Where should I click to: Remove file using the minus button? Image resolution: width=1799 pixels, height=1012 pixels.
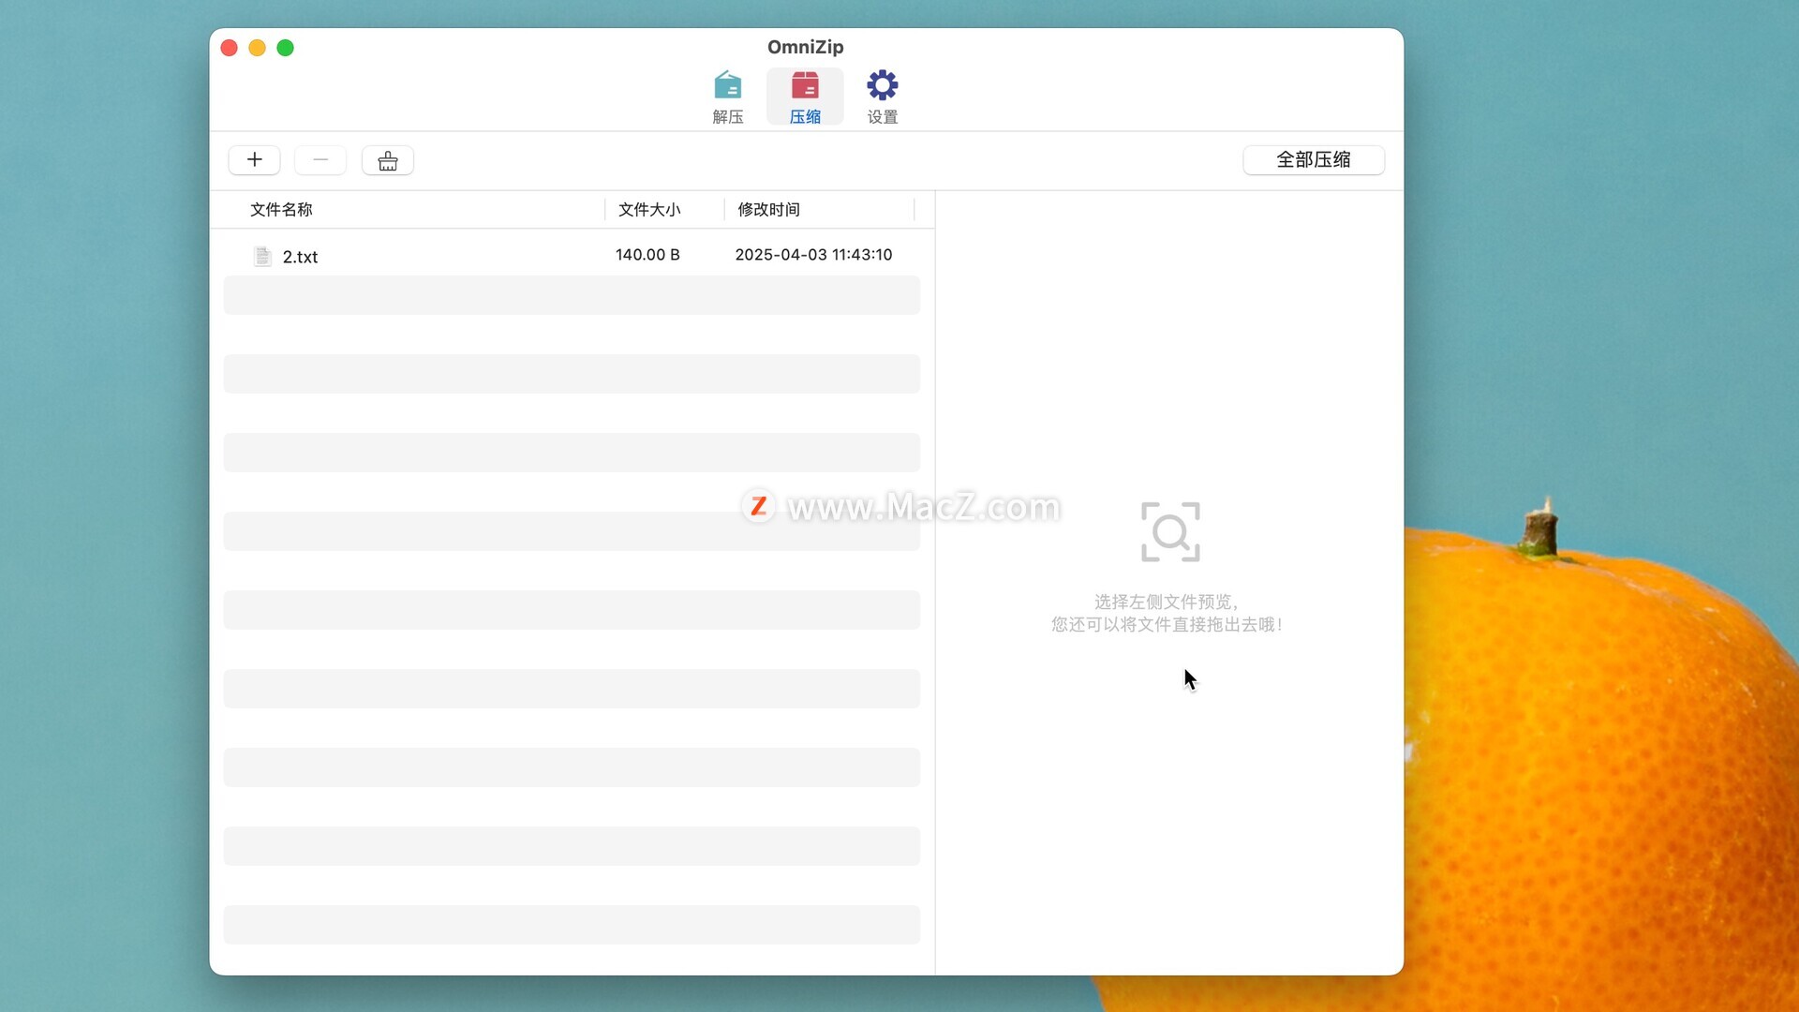[320, 160]
